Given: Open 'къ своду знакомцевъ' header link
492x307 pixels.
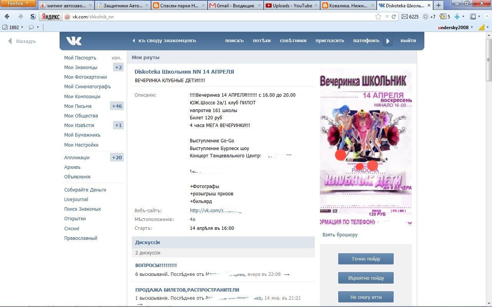Looking at the screenshot, I should pos(164,41).
